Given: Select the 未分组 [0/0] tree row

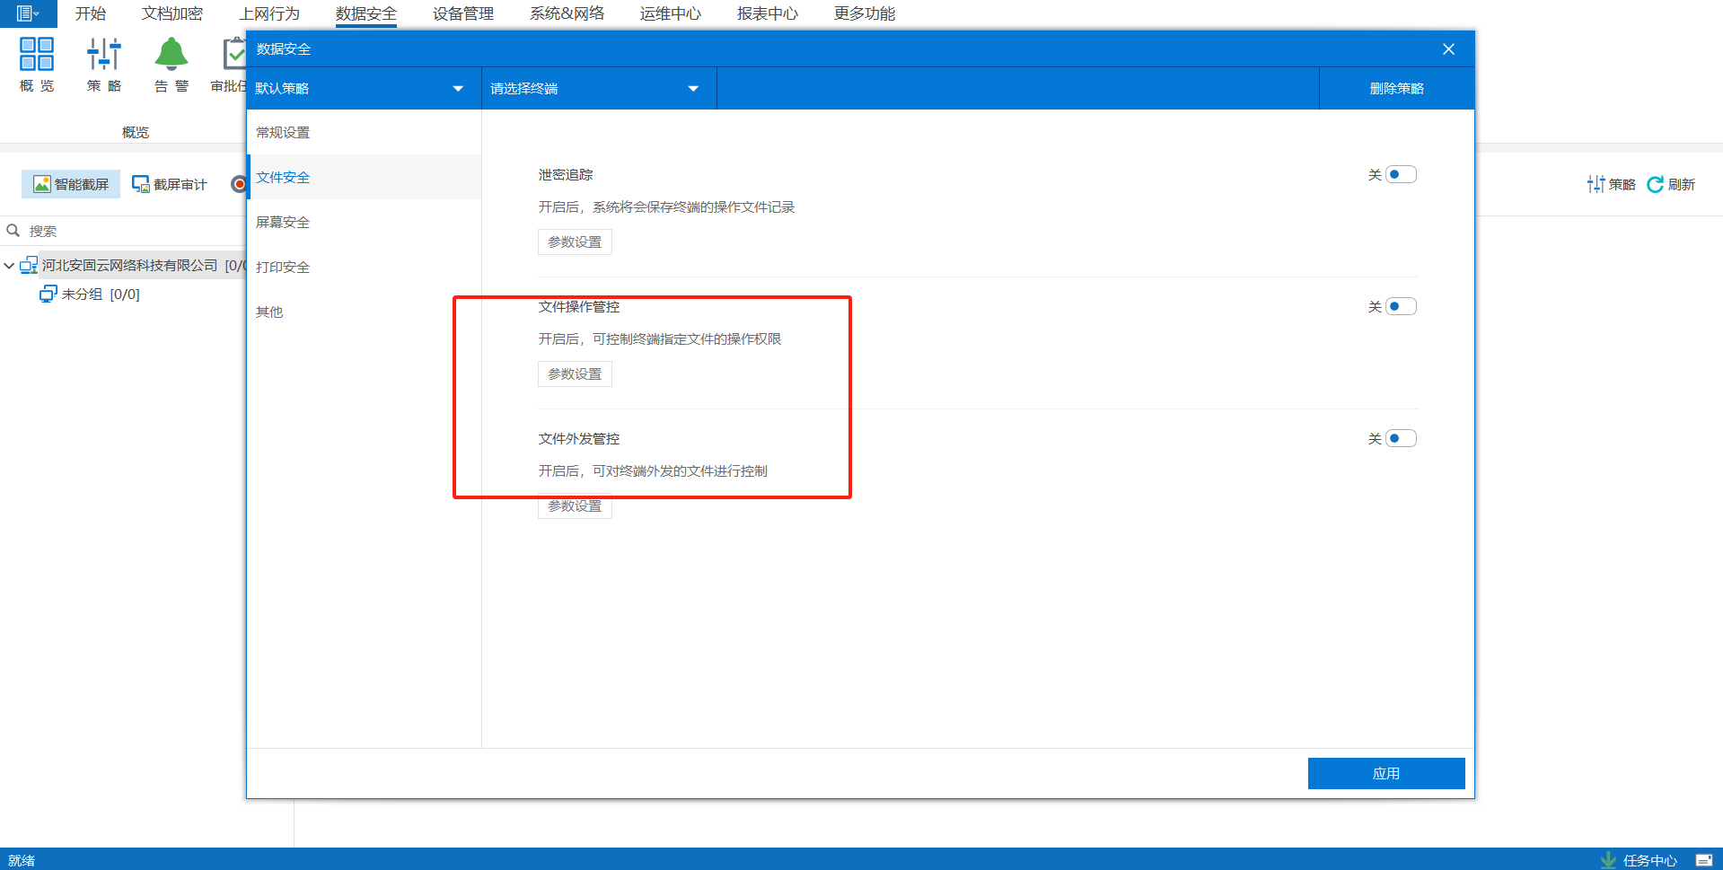Looking at the screenshot, I should tap(101, 294).
